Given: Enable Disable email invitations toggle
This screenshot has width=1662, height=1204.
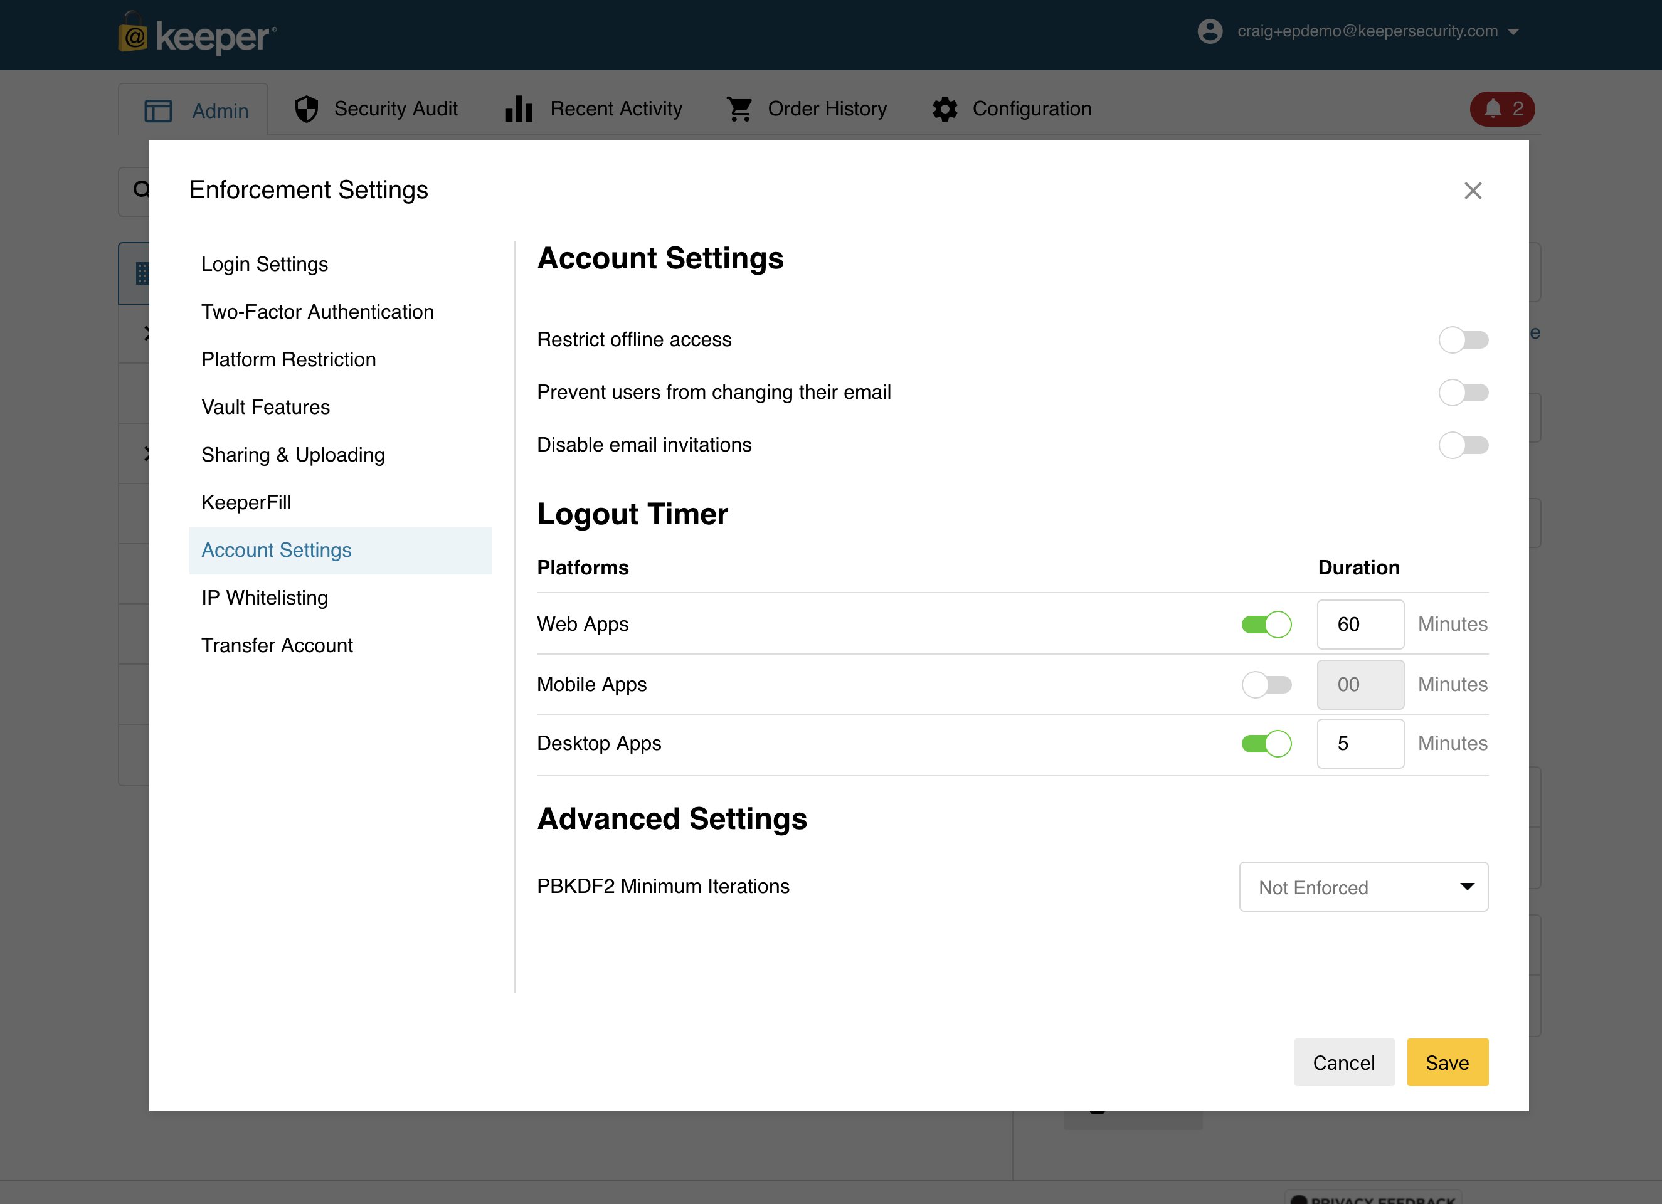Looking at the screenshot, I should click(x=1463, y=446).
